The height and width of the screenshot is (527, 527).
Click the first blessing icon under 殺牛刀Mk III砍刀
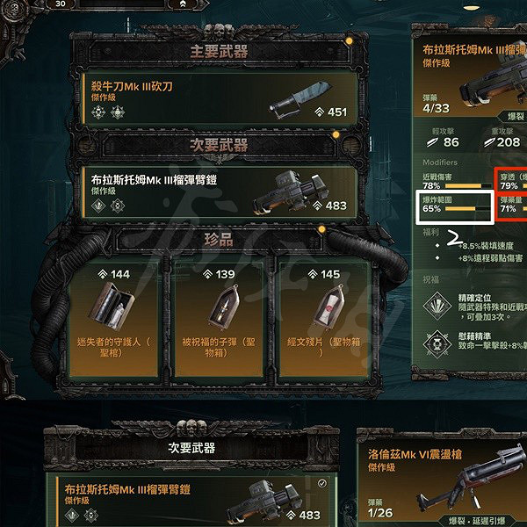pos(98,112)
